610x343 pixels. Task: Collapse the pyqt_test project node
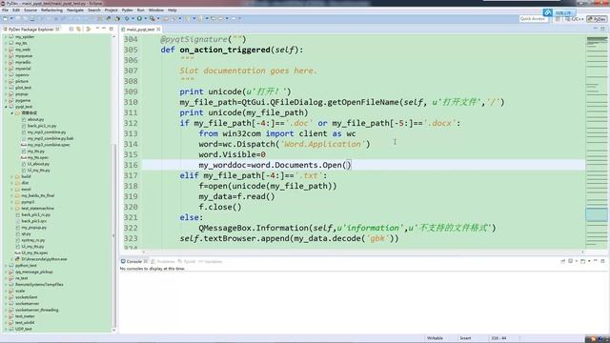pyautogui.click(x=6, y=107)
